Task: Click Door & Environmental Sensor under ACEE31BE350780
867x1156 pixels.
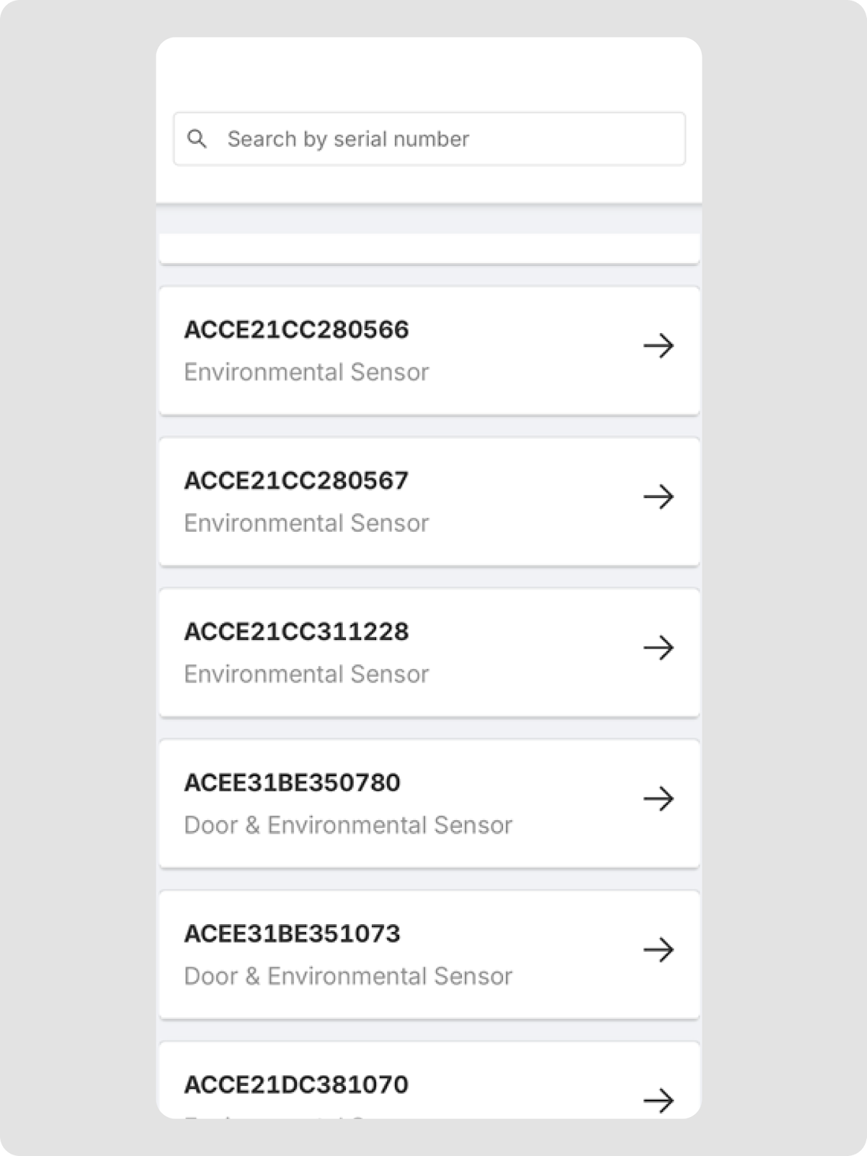Action: click(x=348, y=825)
